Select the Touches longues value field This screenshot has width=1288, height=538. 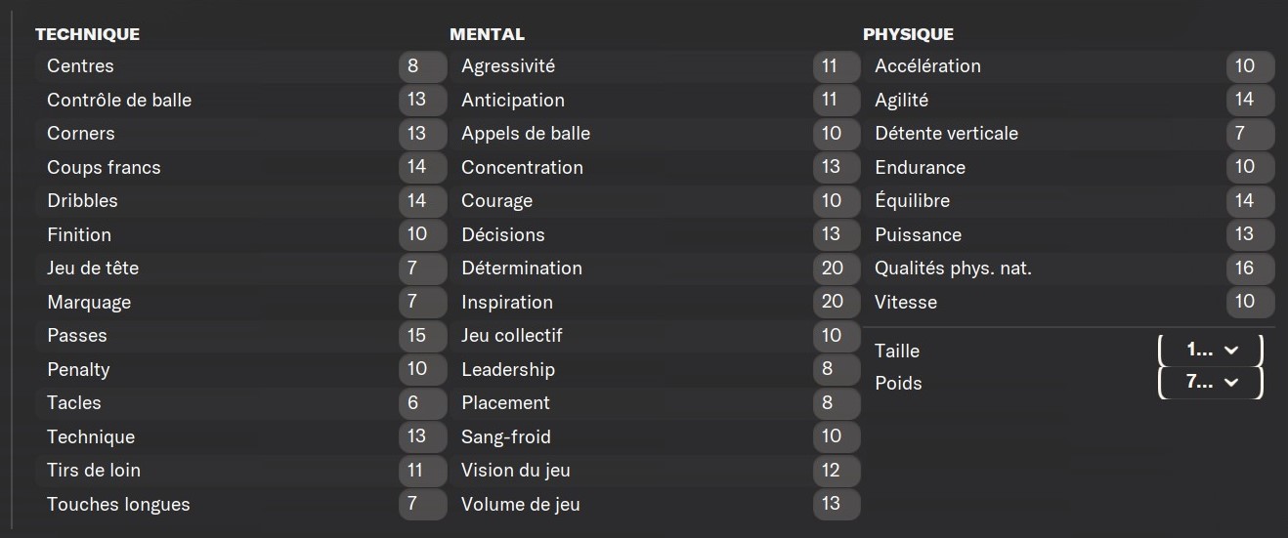(423, 504)
